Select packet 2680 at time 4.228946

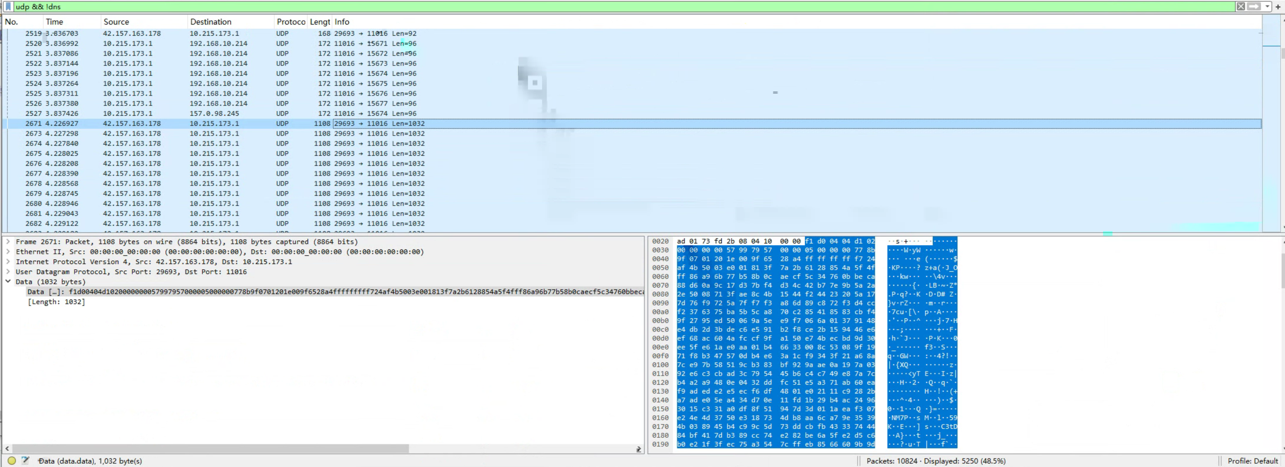[632, 203]
